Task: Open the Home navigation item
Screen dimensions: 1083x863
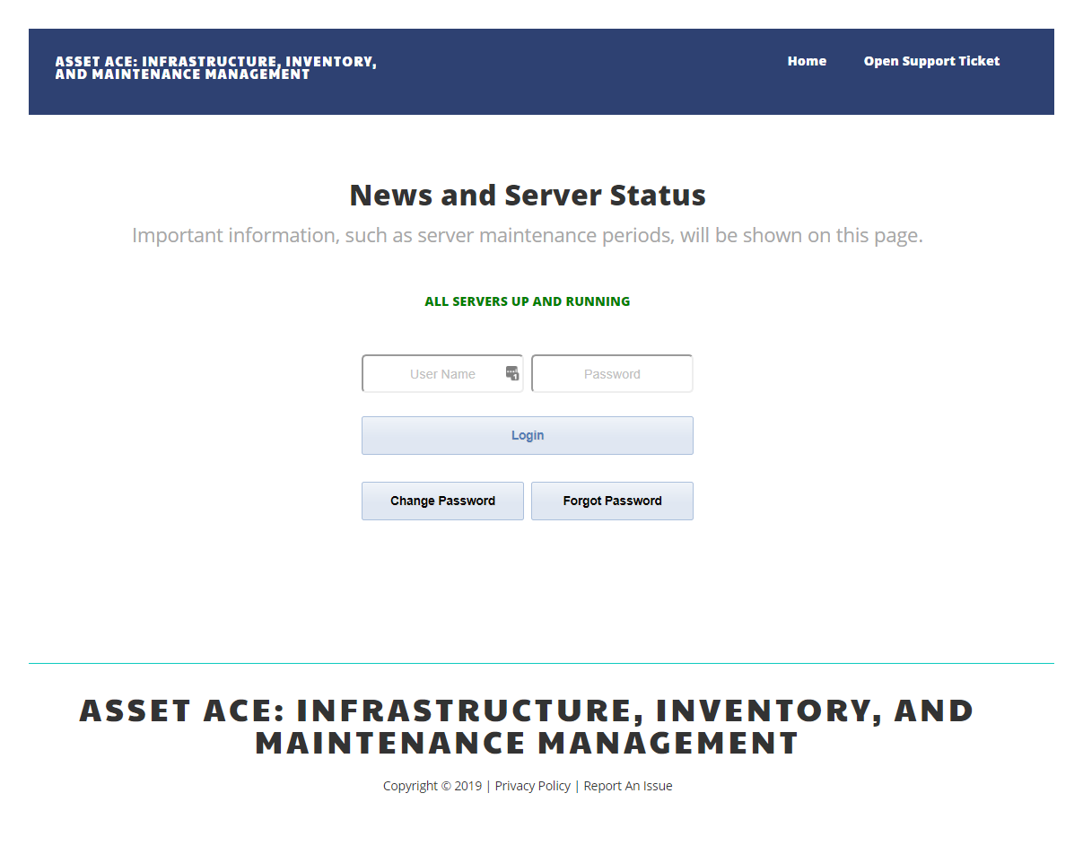Action: pos(807,61)
